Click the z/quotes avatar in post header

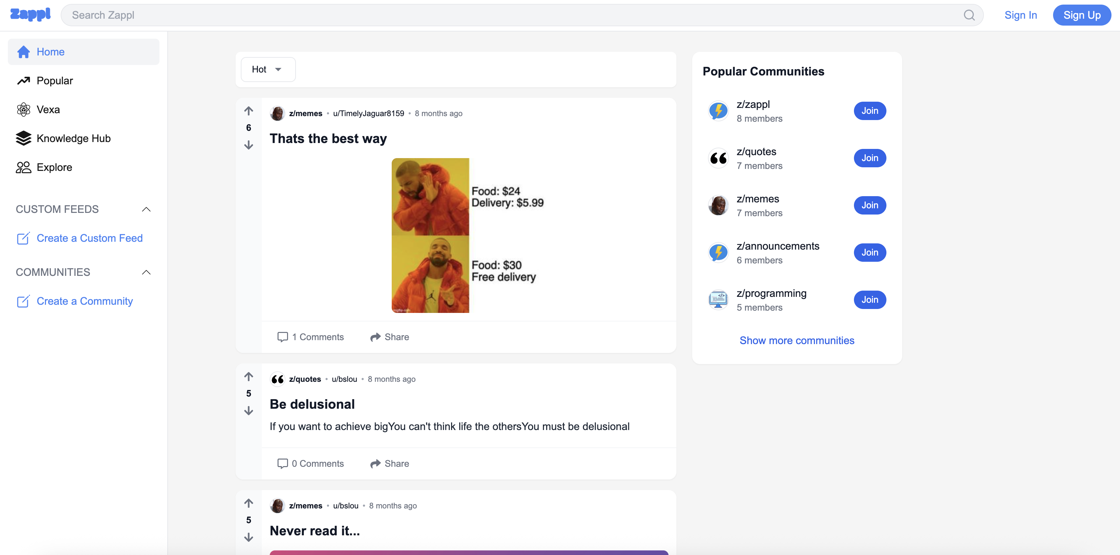[x=278, y=379]
